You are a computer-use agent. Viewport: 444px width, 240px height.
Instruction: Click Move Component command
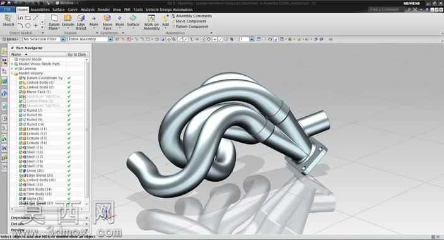pos(189,21)
